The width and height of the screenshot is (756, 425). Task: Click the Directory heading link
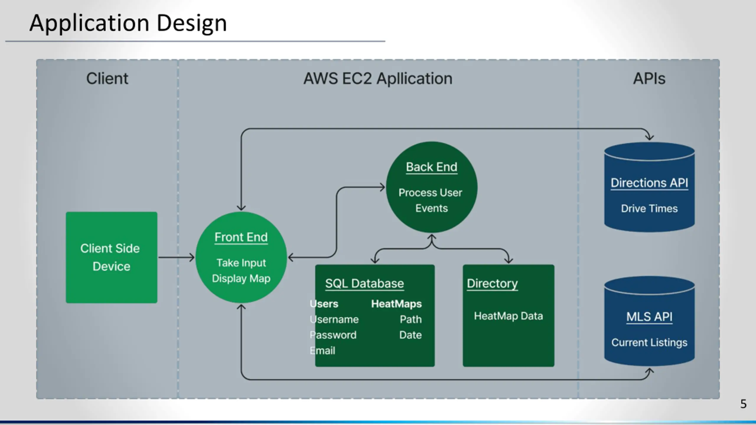pyautogui.click(x=492, y=283)
